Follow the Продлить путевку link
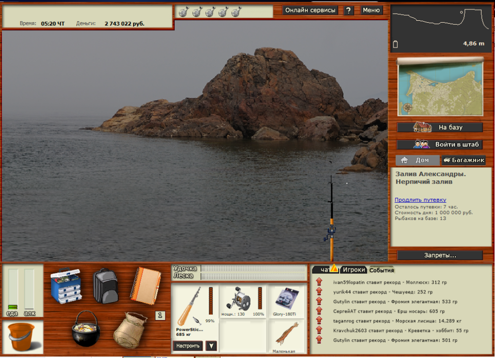 point(420,200)
